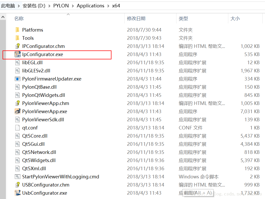Select the file name PylonViewerApp.exe
This screenshot has height=199, width=265.
tap(45, 111)
